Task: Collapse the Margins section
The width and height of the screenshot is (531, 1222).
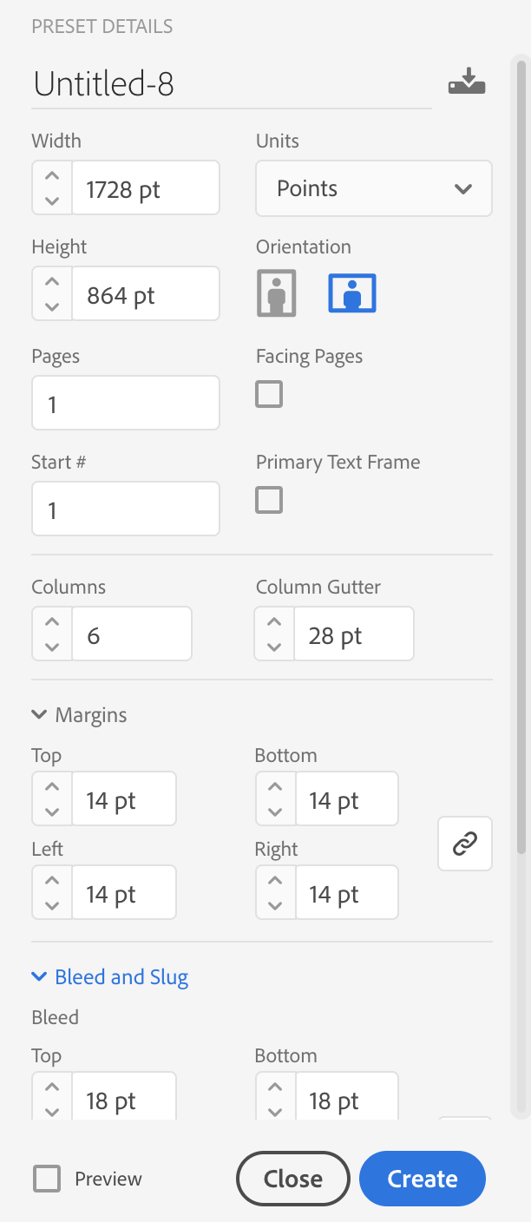Action: 79,715
